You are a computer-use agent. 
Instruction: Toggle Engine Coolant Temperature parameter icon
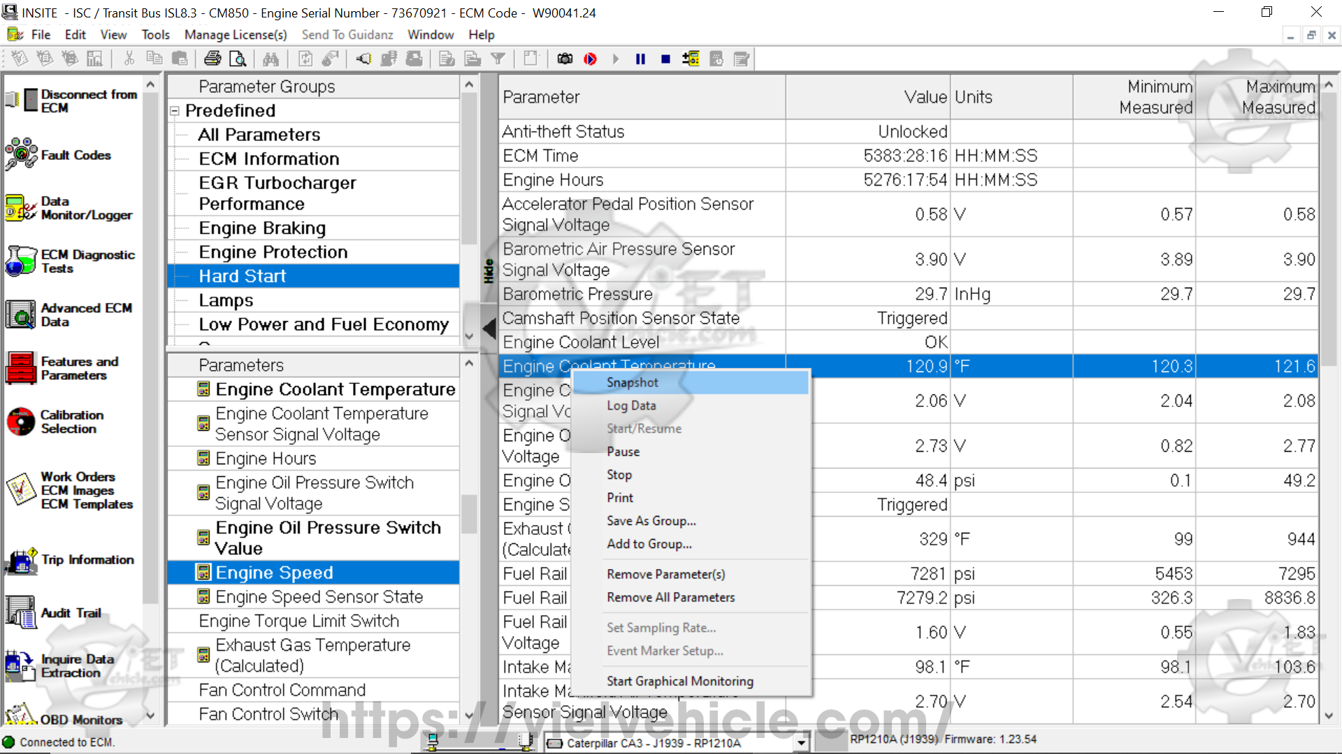pos(203,389)
